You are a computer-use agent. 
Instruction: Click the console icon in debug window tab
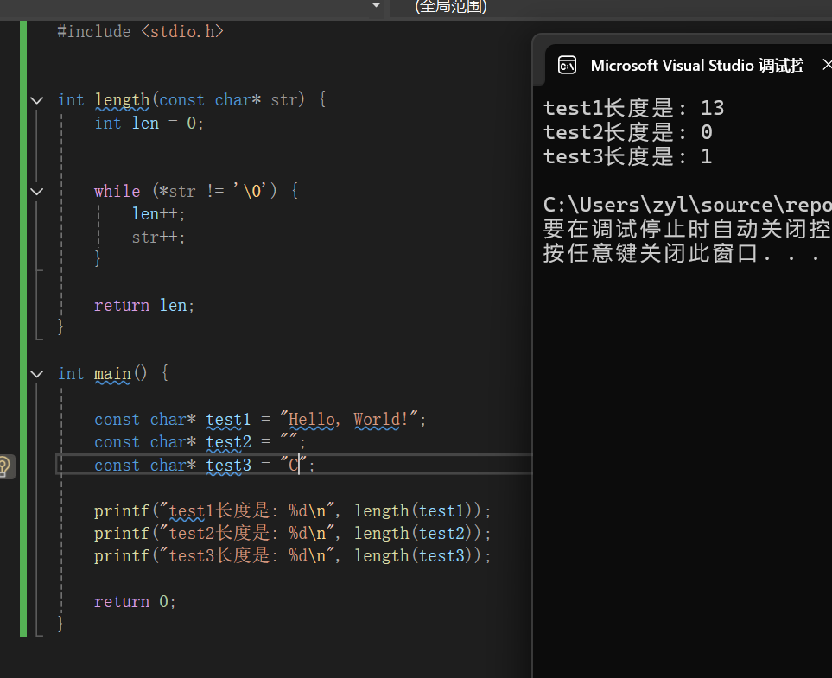tap(567, 66)
